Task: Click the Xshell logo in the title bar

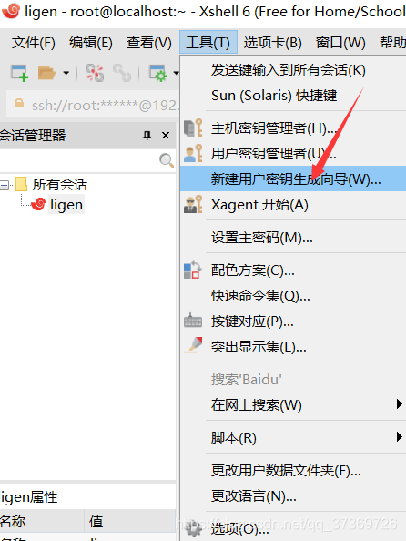Action: pyautogui.click(x=11, y=11)
